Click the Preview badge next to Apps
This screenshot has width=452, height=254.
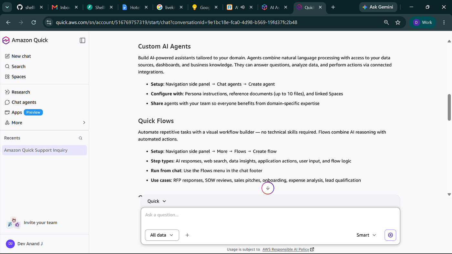tap(33, 112)
